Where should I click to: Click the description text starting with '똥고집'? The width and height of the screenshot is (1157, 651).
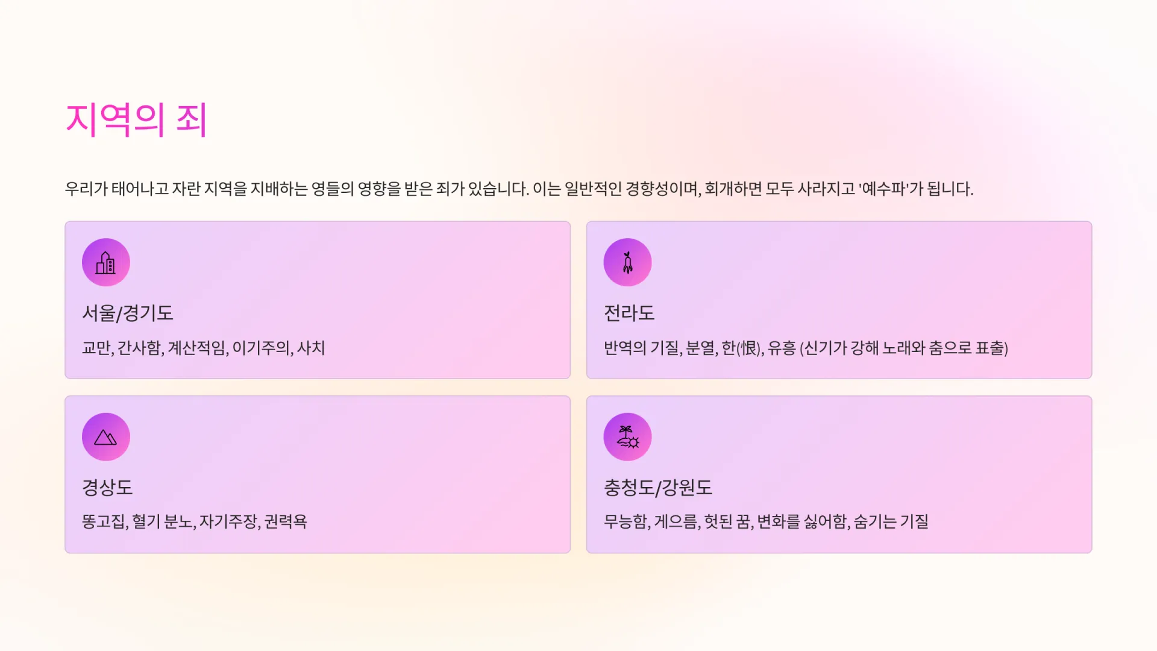(x=194, y=521)
